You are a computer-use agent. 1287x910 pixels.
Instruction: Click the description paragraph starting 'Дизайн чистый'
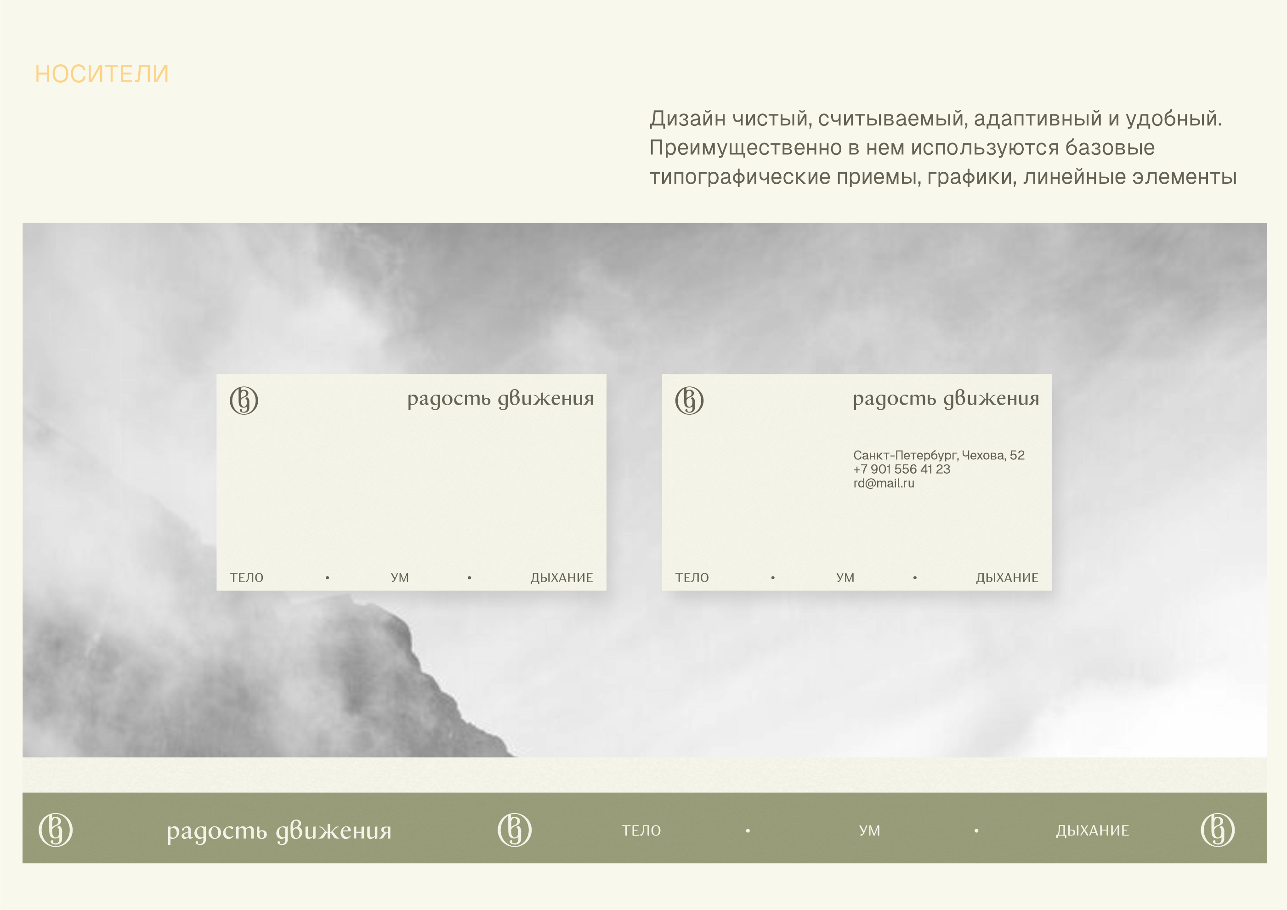pyautogui.click(x=942, y=148)
